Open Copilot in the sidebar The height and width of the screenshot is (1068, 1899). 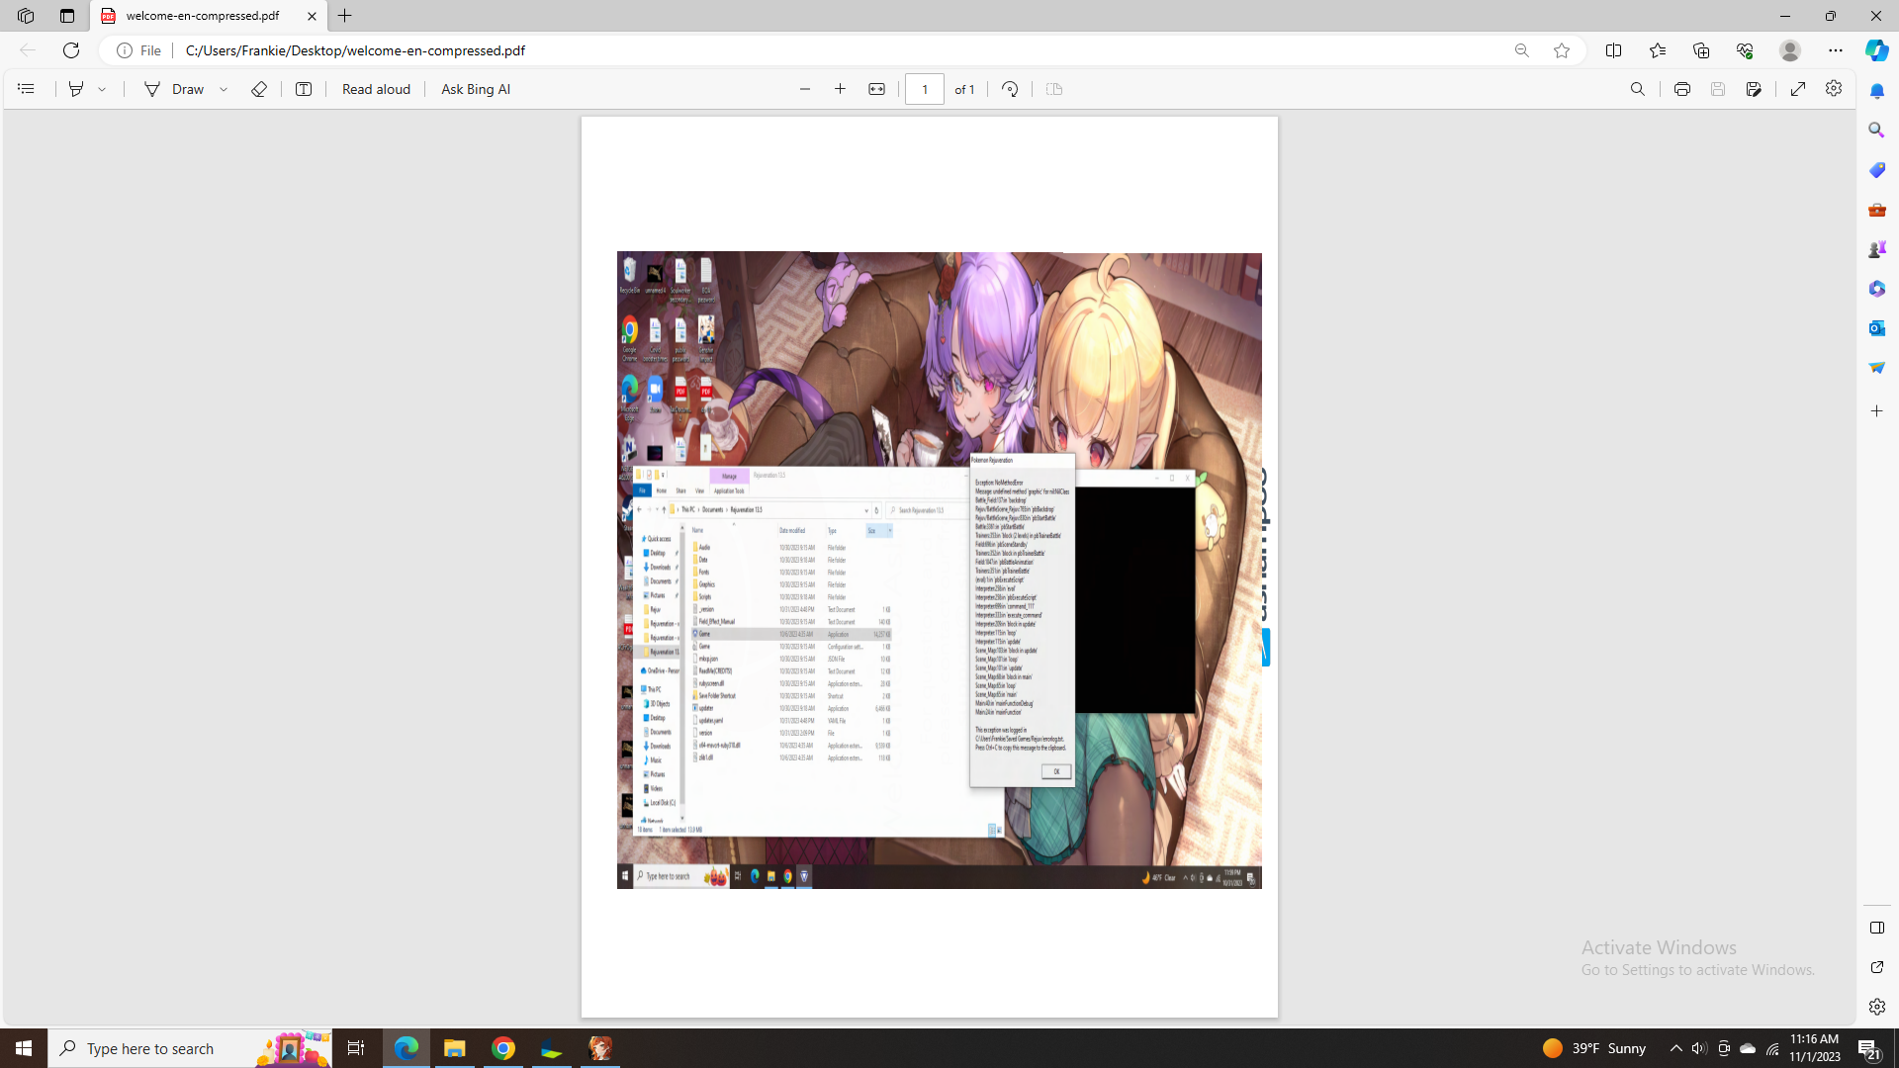(1876, 50)
